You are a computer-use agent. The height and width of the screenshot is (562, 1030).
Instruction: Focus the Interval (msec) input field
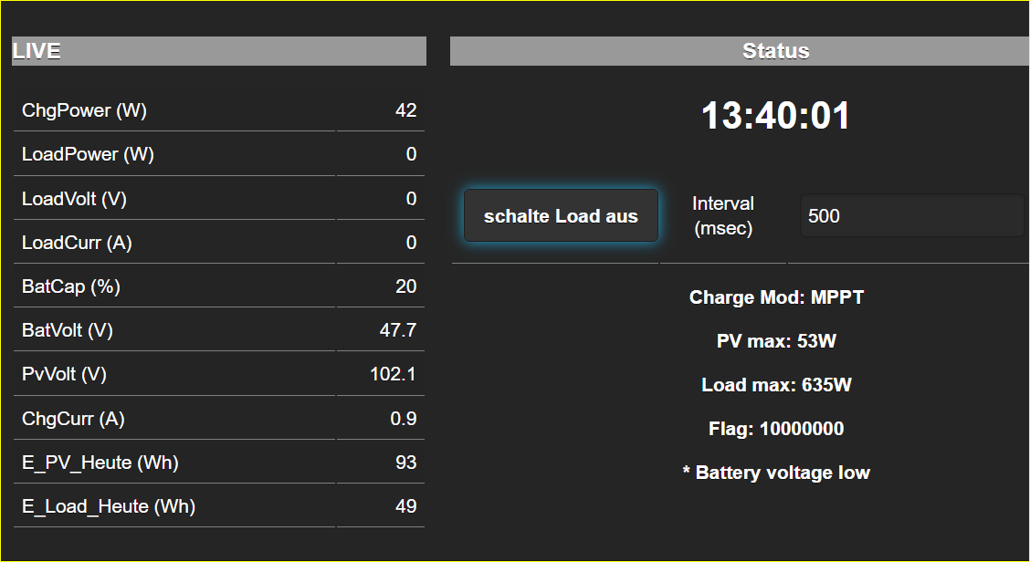coord(911,216)
